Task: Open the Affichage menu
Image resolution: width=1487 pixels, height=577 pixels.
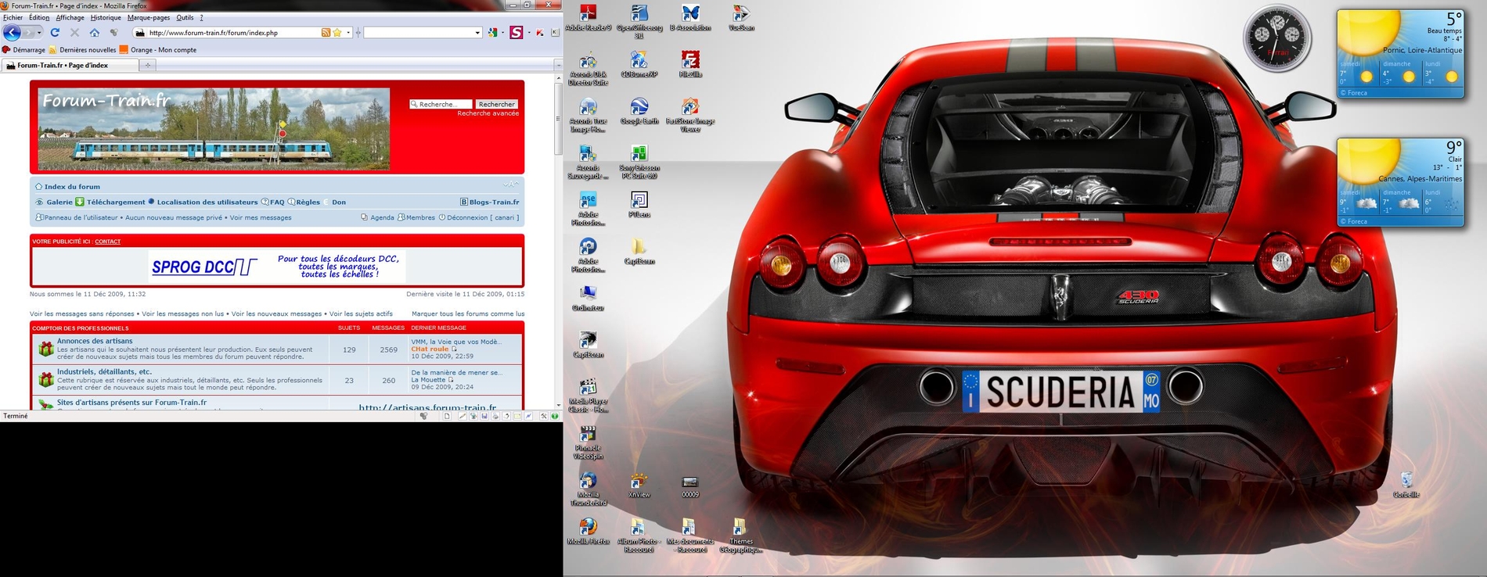Action: click(x=70, y=17)
